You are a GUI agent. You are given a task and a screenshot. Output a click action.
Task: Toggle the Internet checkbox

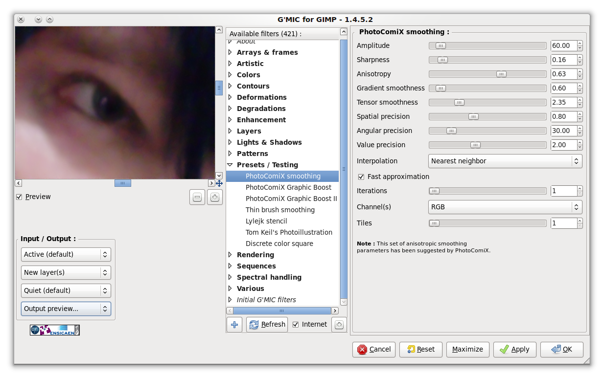(296, 324)
